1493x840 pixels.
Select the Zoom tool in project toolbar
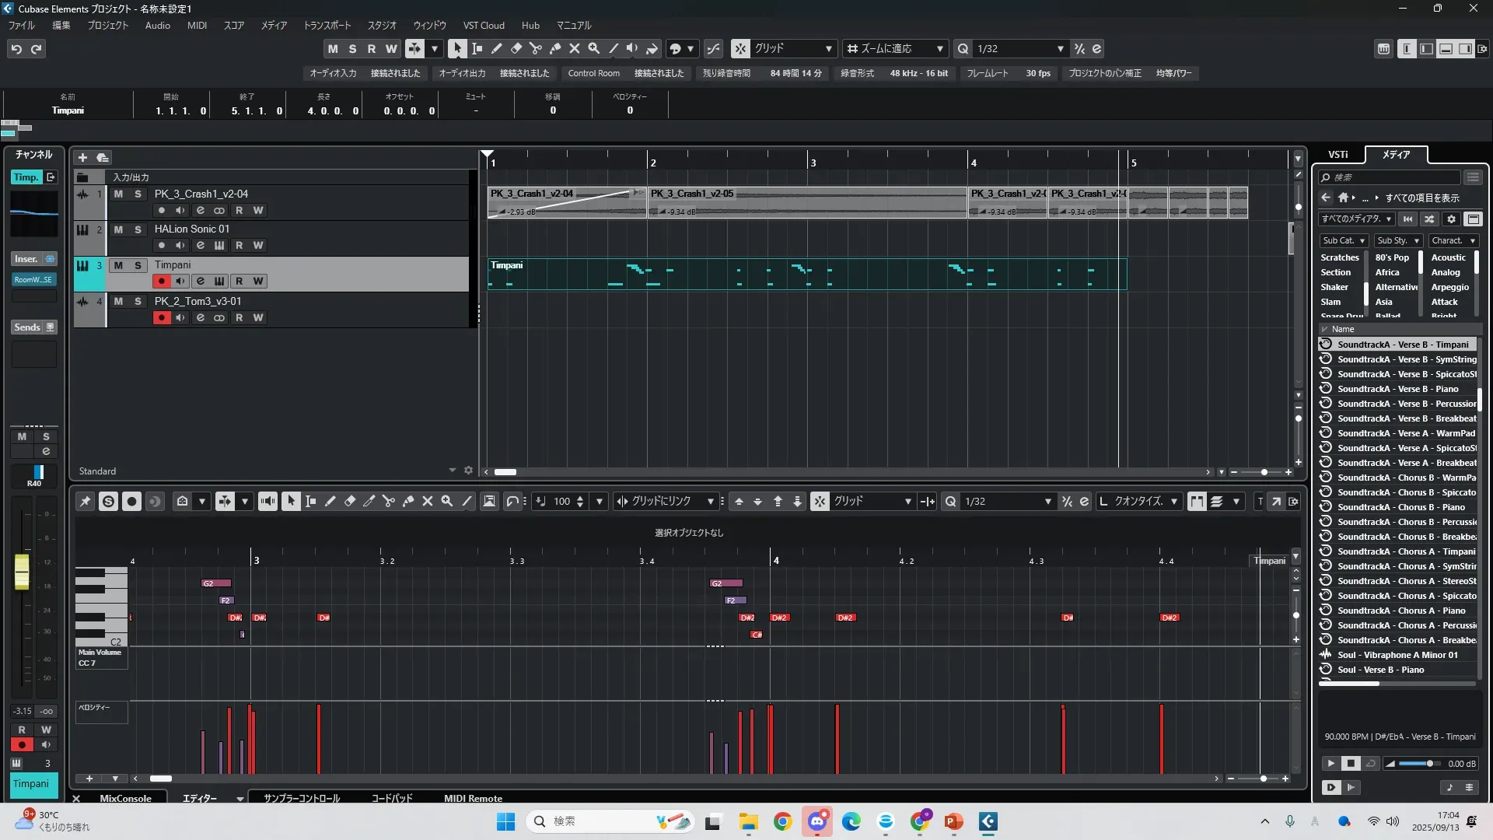(594, 48)
